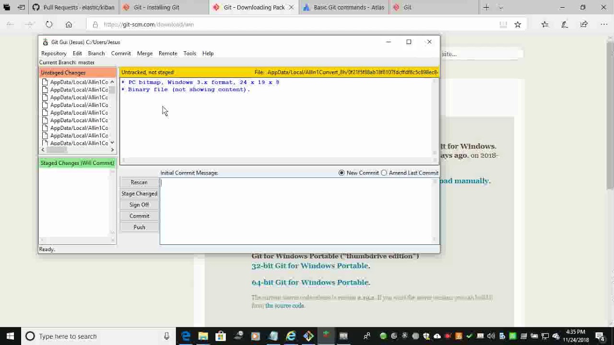Viewport: 614px width, 345px height.
Task: Open the Help menu in Git Gui
Action: (208, 53)
